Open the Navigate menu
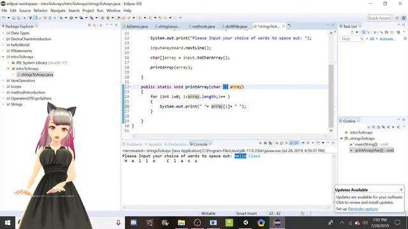The image size is (408, 229). pos(58,11)
